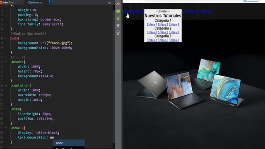The width and height of the screenshot is (265, 149).
Task: Click the green icon below Extension Manager
Action: tap(118, 18)
